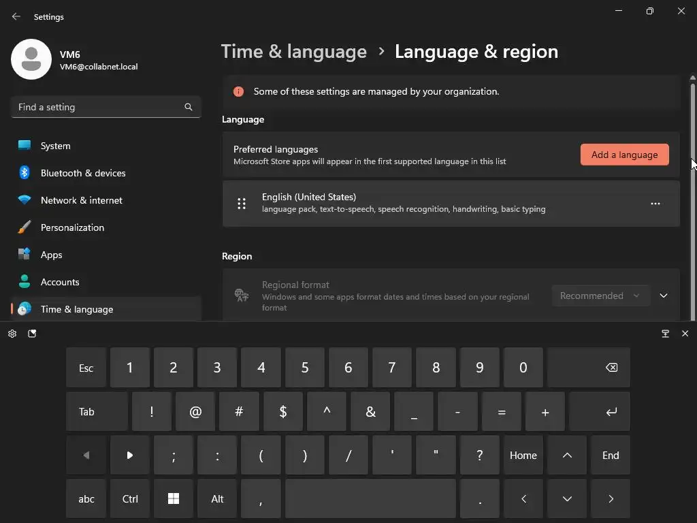
Task: Tap the number 5 key
Action: (305, 368)
